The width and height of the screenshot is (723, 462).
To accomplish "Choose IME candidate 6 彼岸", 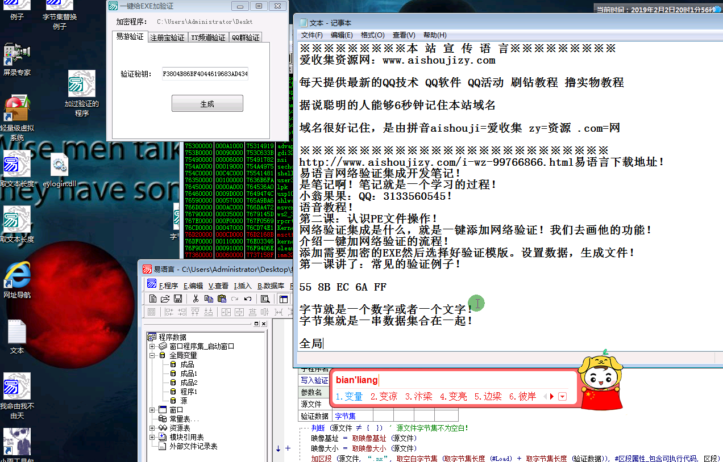I will pyautogui.click(x=522, y=397).
